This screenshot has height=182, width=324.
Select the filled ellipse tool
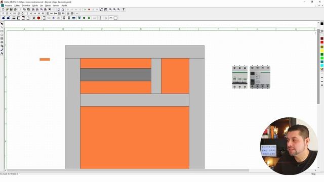(x=2, y=42)
